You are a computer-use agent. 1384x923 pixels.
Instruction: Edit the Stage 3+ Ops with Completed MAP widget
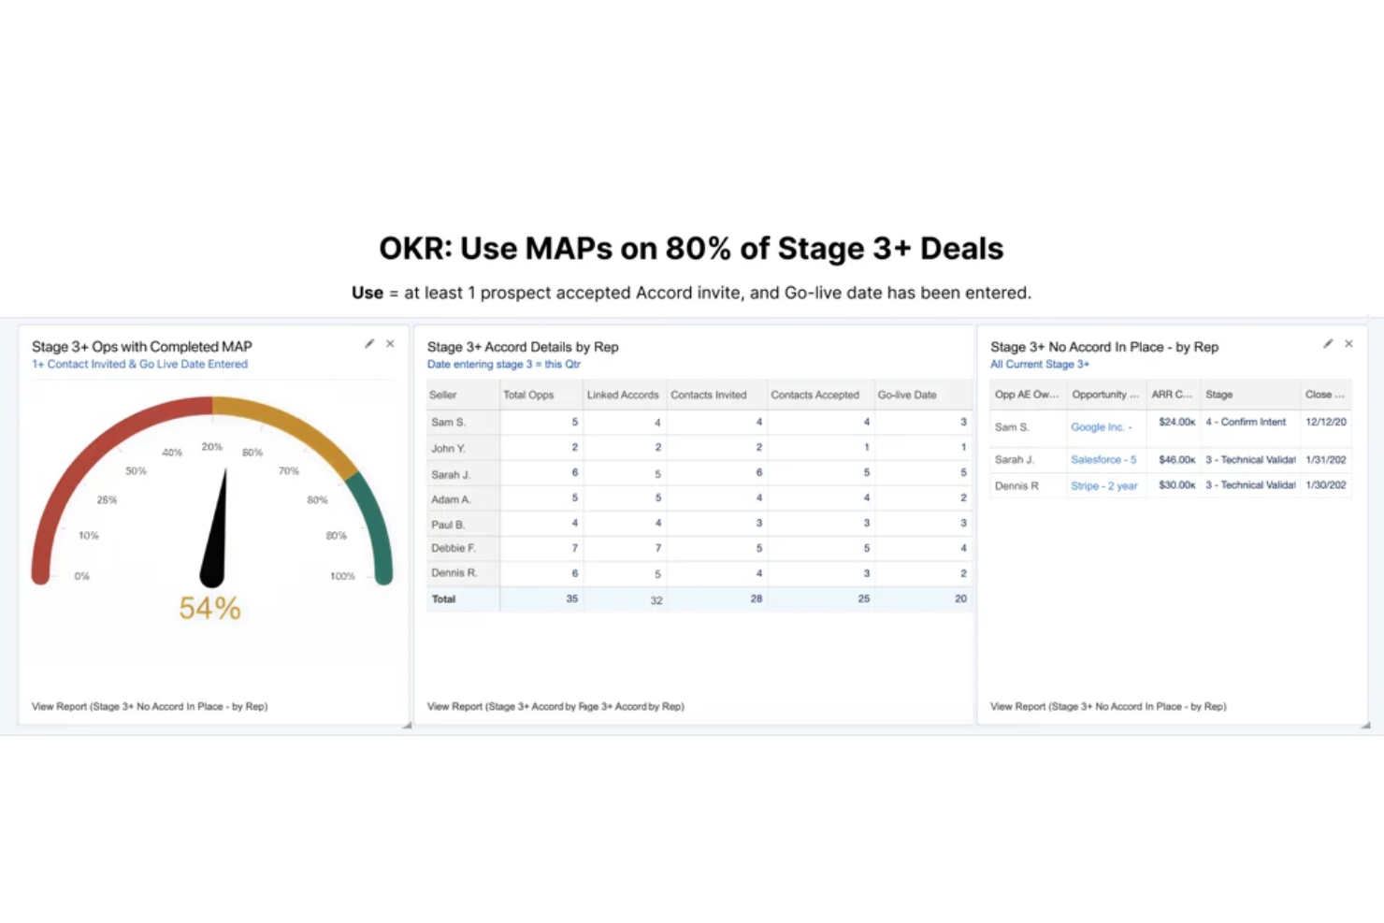pos(369,344)
